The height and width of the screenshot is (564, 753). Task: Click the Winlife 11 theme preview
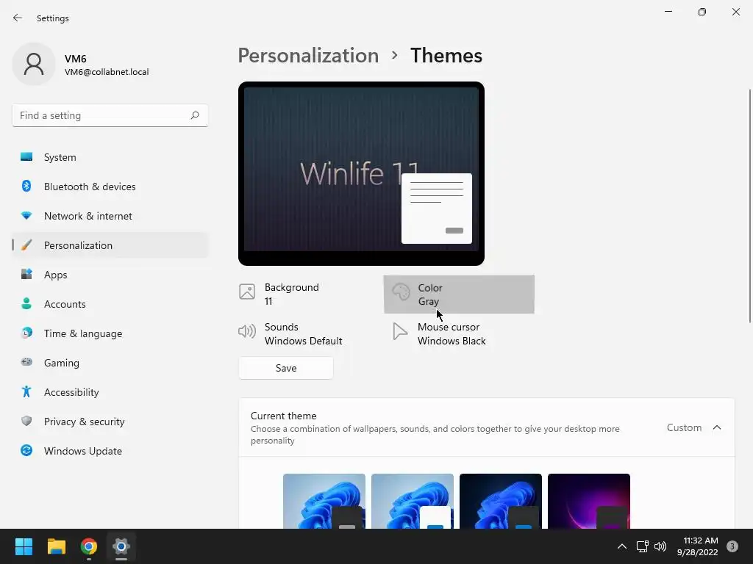point(361,173)
